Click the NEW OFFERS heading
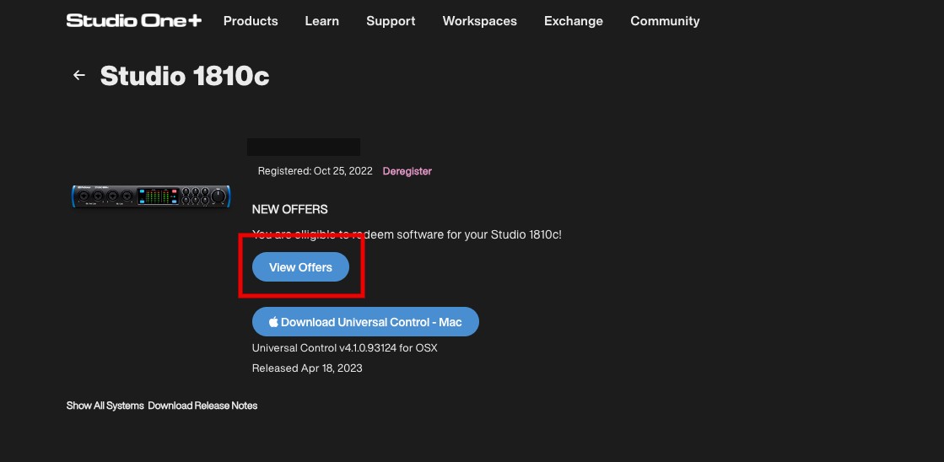 (289, 209)
